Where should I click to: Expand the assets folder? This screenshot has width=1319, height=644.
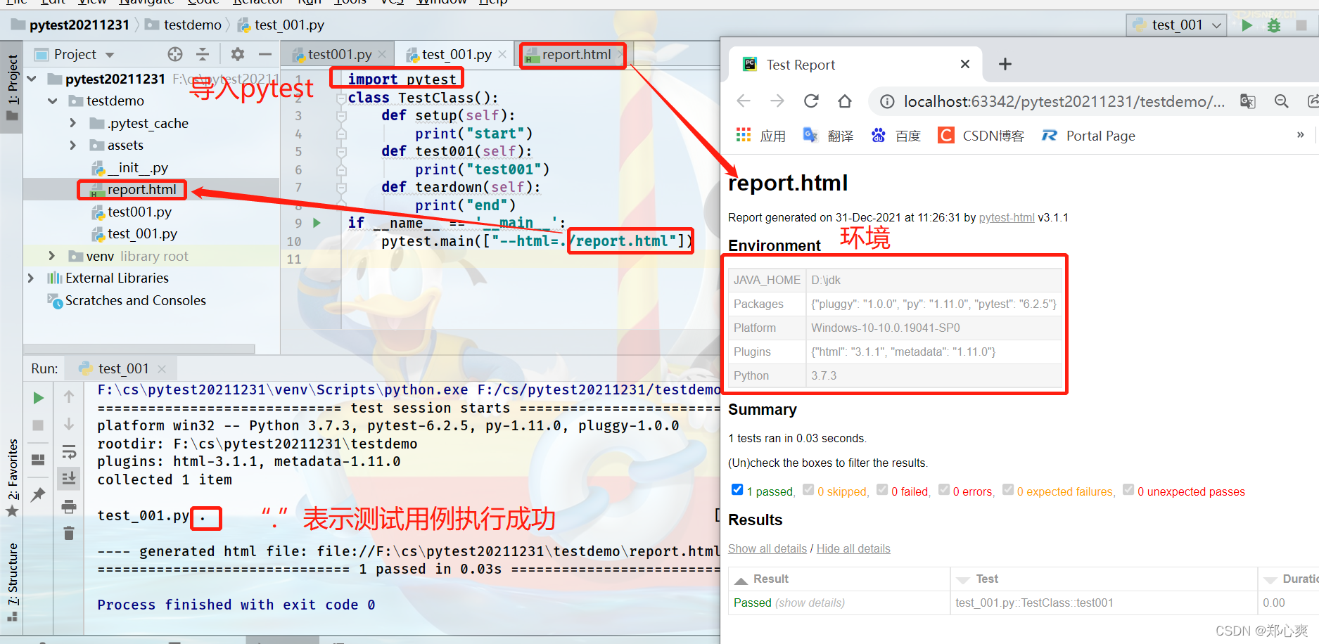point(73,145)
